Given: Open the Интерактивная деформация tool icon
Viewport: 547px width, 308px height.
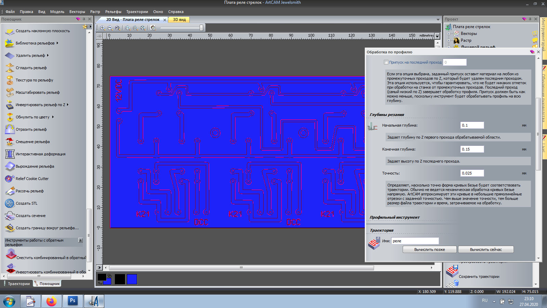Looking at the screenshot, I should point(10,154).
